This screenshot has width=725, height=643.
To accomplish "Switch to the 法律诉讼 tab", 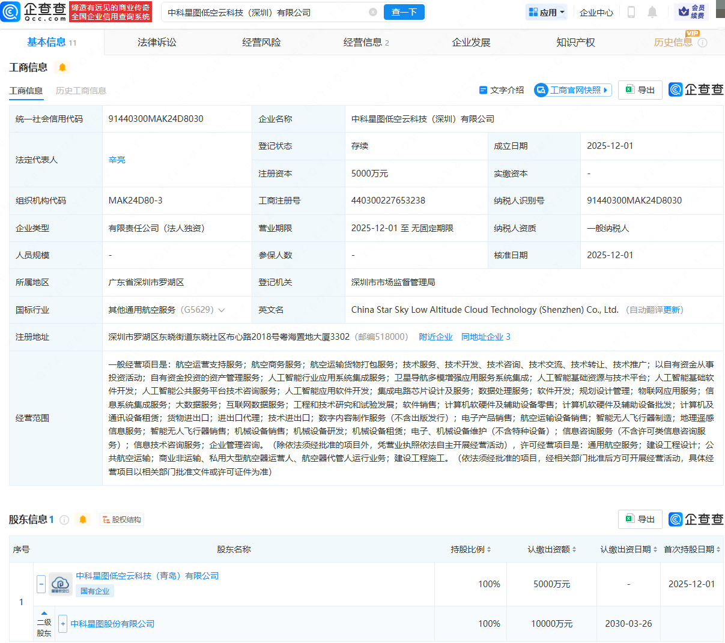I will point(157,42).
